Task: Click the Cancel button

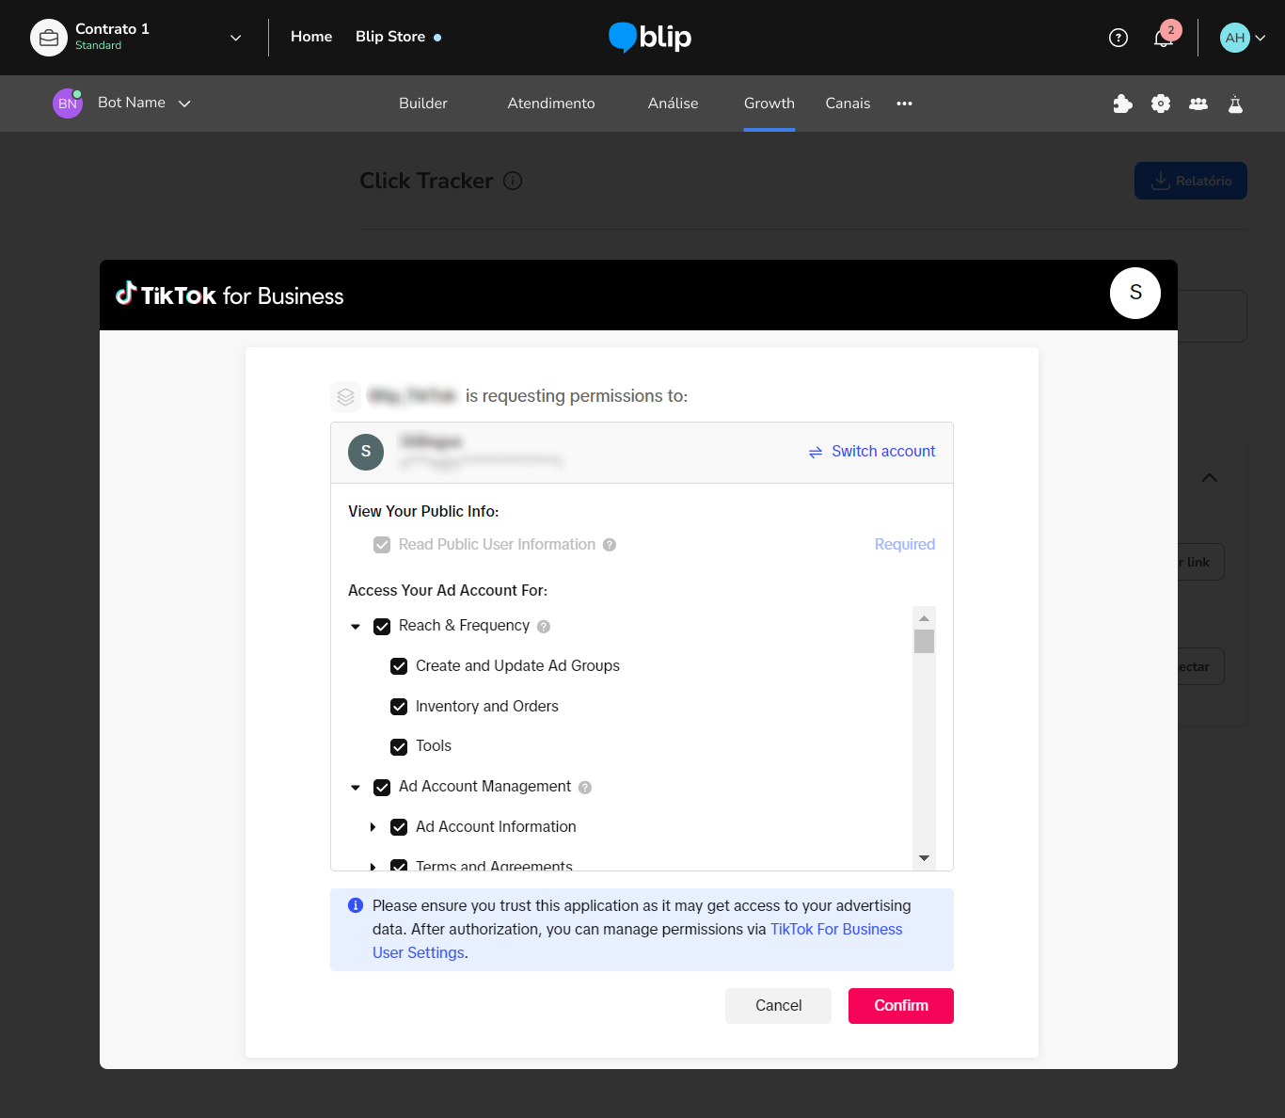Action: click(778, 1006)
